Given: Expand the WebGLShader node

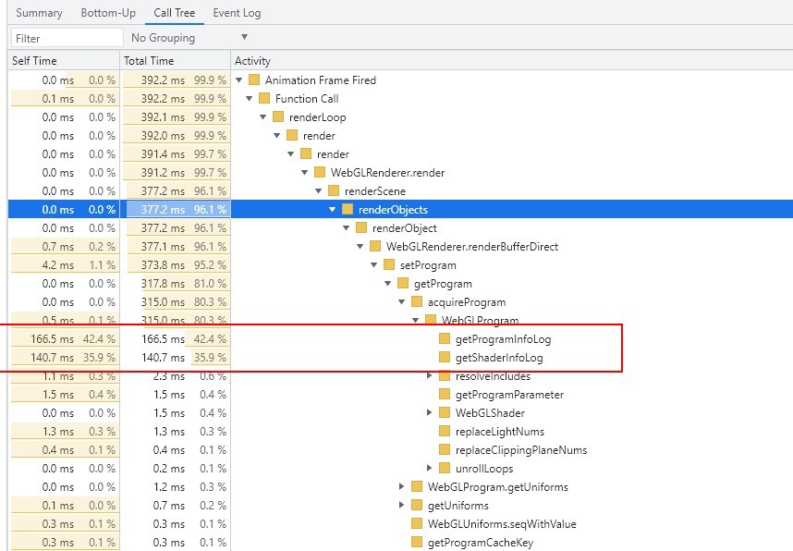Looking at the screenshot, I should click(430, 413).
